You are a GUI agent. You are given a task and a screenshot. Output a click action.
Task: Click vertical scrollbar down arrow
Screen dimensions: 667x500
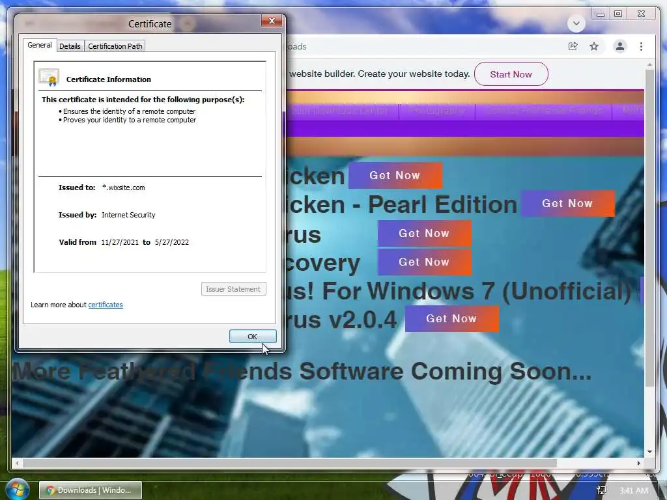[649, 452]
